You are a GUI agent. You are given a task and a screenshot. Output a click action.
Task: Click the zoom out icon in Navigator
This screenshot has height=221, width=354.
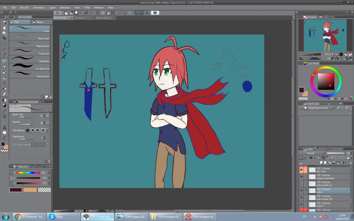[333, 54]
